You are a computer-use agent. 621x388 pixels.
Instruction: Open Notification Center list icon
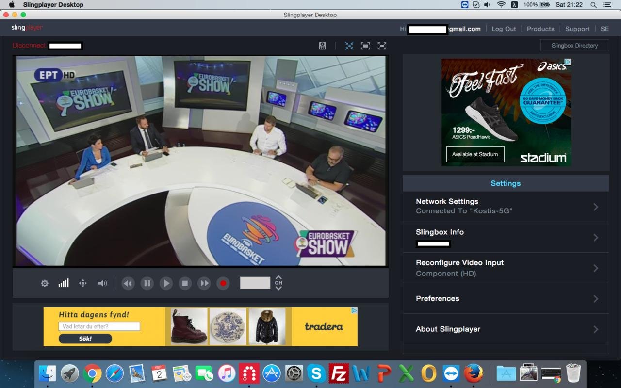point(607,5)
